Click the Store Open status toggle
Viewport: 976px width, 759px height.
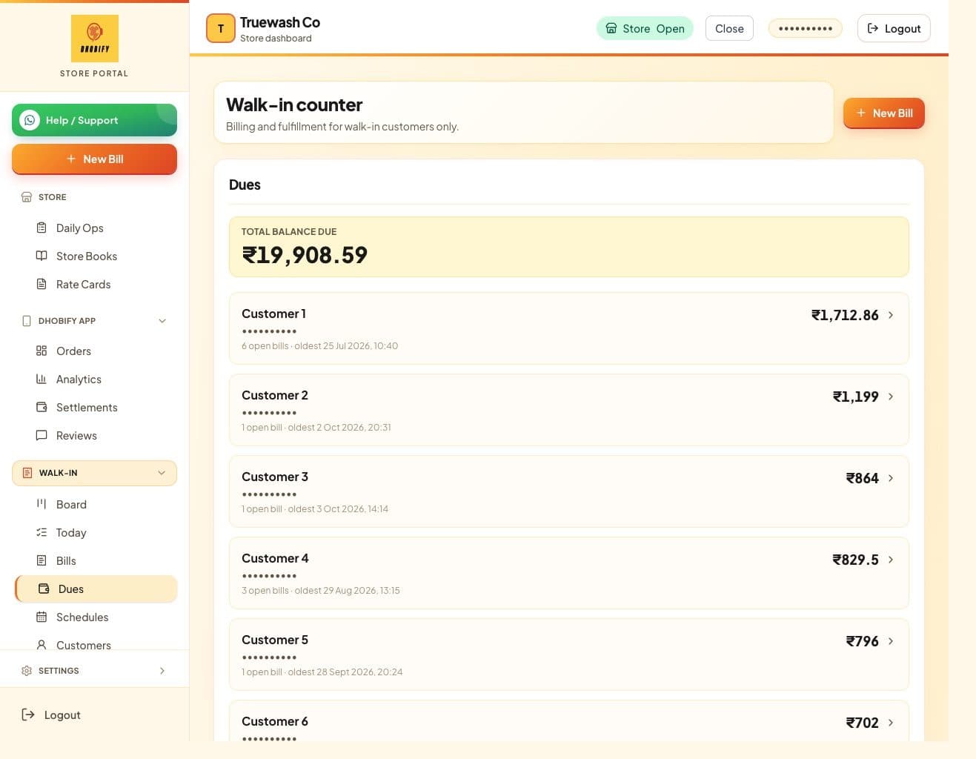(645, 28)
